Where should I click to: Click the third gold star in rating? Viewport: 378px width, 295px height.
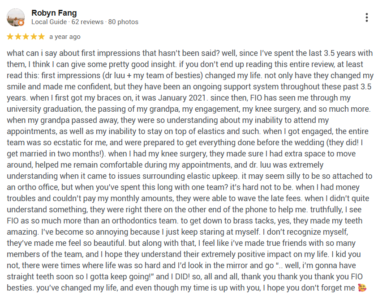26,36
